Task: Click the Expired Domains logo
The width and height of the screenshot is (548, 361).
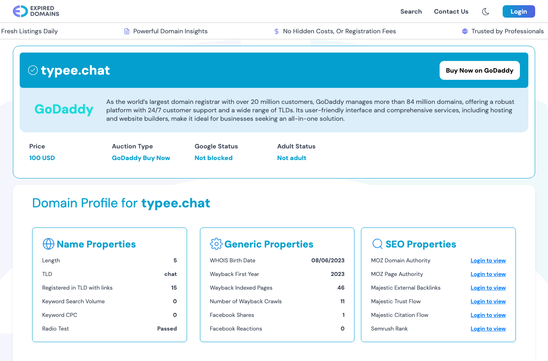Action: [36, 11]
